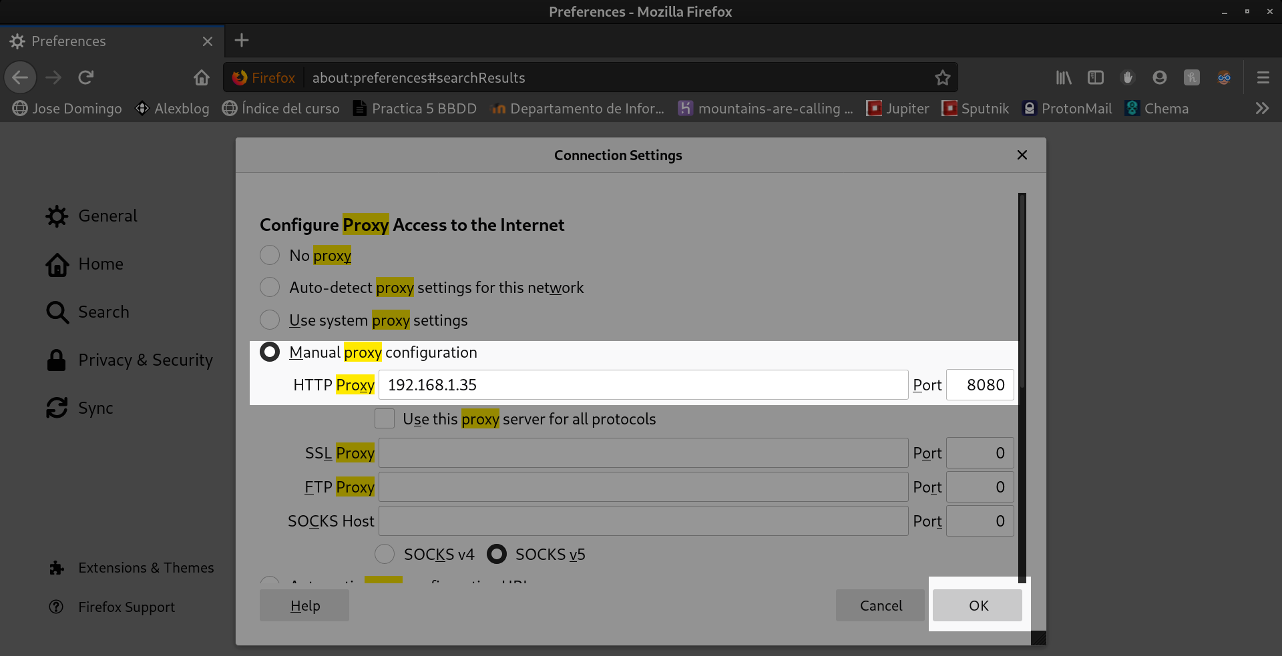Viewport: 1282px width, 656px height.
Task: Open Privacy & Security preferences category
Action: pyautogui.click(x=145, y=360)
